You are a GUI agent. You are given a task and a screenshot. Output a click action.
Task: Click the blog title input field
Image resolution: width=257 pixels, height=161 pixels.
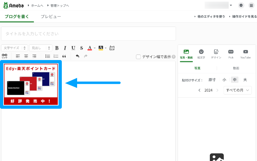coord(88,34)
